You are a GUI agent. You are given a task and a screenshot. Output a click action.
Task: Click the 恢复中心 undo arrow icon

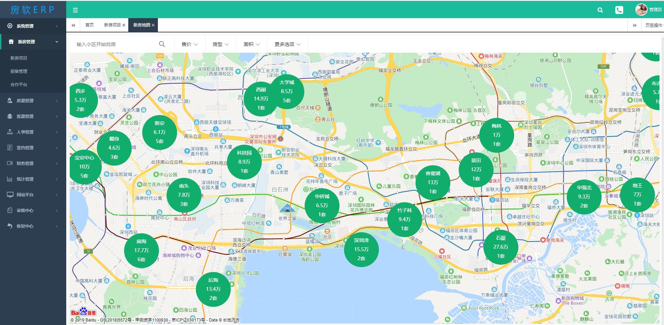point(10,226)
